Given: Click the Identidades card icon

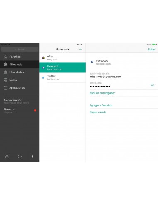Looking at the screenshot, I should click(5, 72).
